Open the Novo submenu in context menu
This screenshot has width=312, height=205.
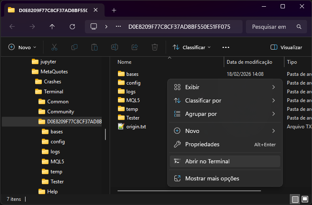pos(225,131)
